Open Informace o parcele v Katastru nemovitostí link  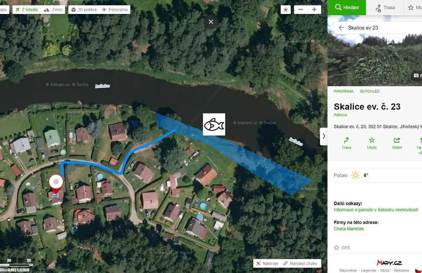coord(376,209)
